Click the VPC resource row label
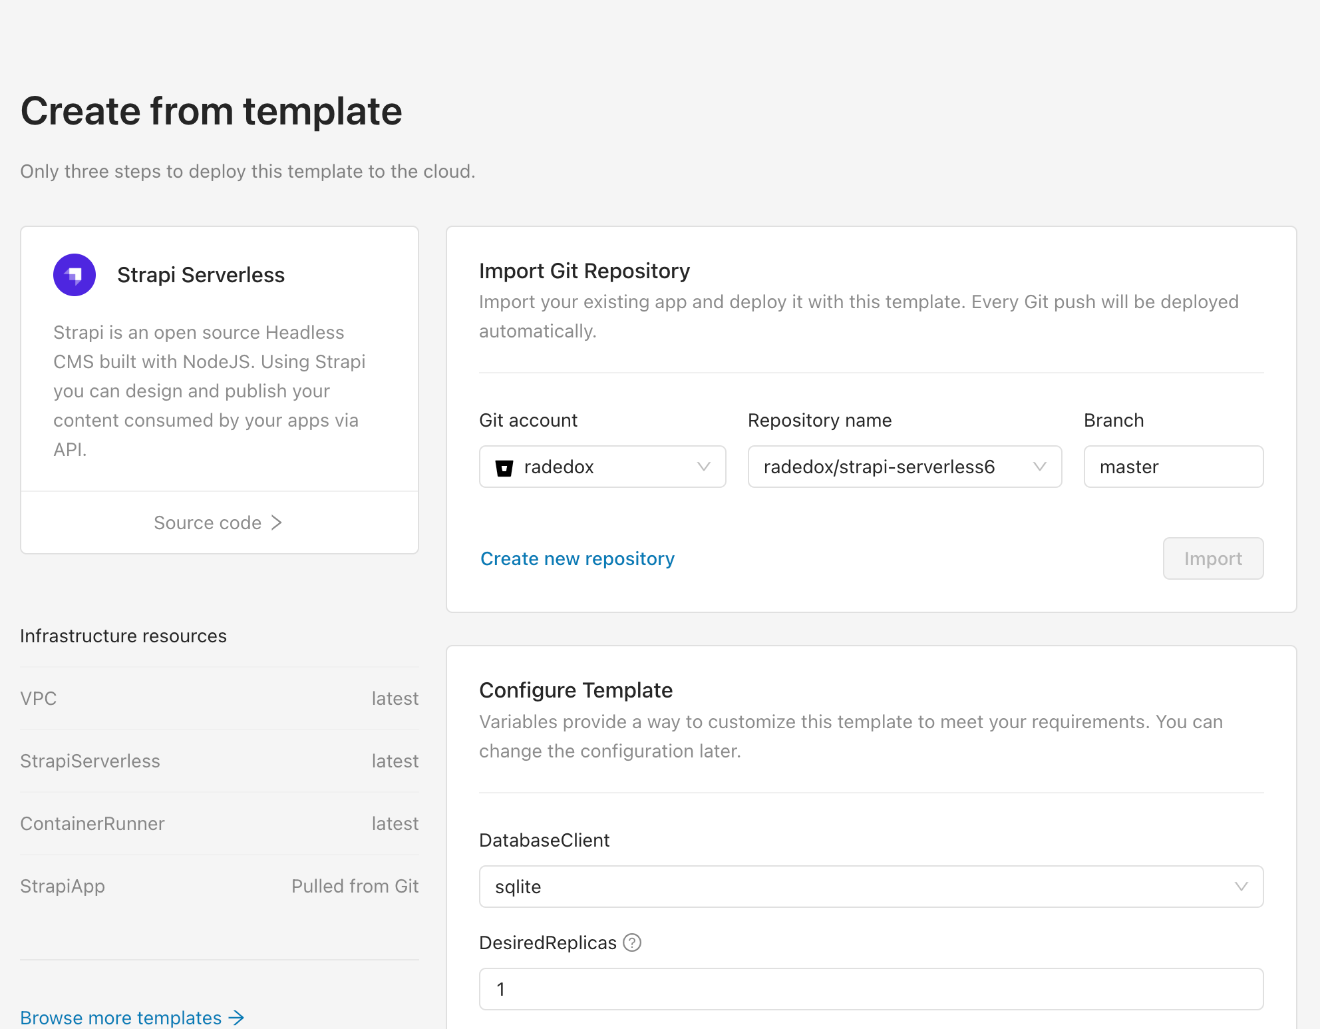1320x1029 pixels. 39,698
